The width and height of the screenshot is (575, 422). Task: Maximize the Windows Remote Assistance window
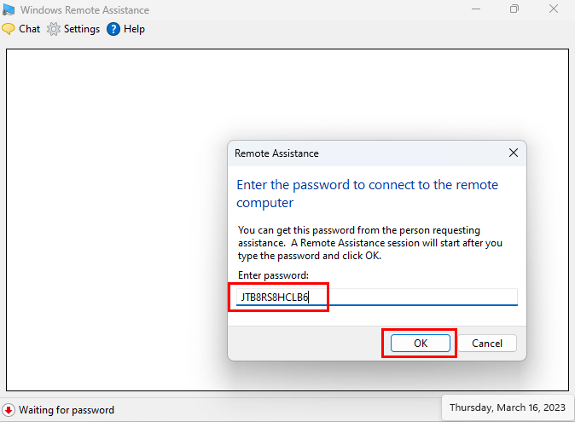[514, 9]
